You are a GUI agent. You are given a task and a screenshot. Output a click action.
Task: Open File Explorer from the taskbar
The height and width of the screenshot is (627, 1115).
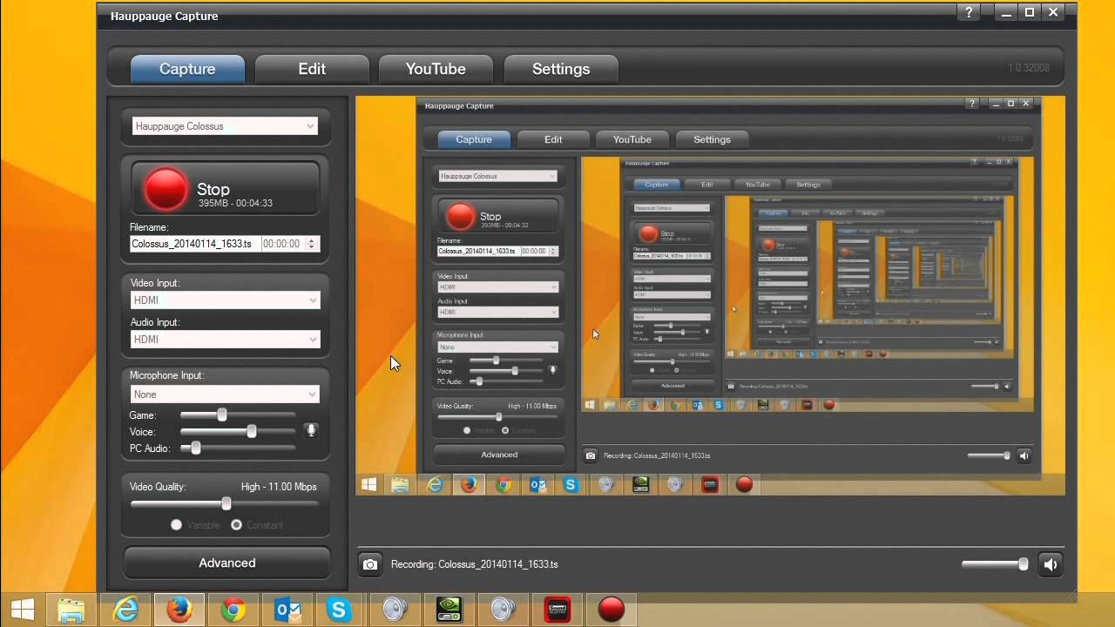tap(71, 610)
